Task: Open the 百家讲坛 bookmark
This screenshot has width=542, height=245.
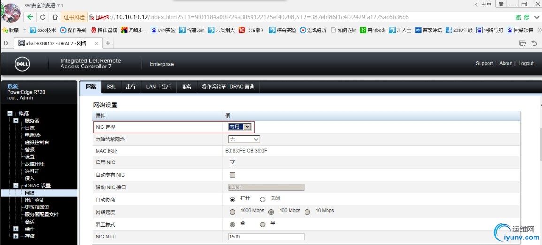Action: click(428, 30)
